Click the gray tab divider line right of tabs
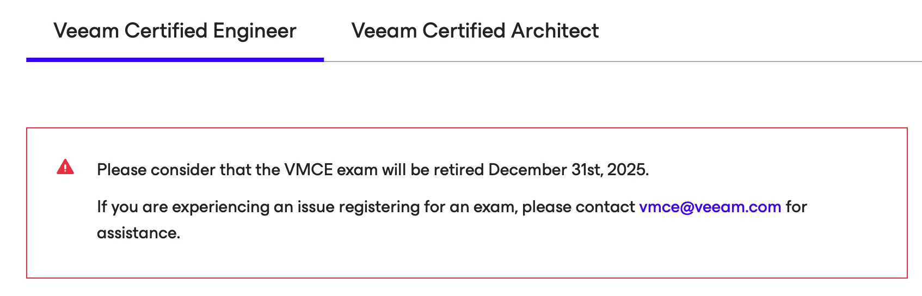This screenshot has height=296, width=922. coord(620,61)
